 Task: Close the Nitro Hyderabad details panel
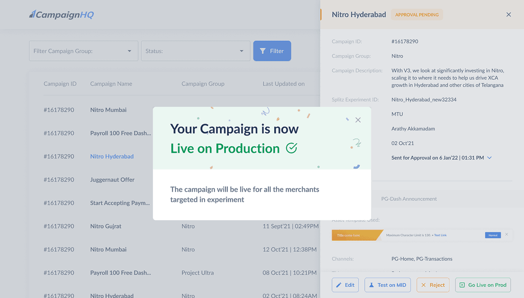[509, 14]
